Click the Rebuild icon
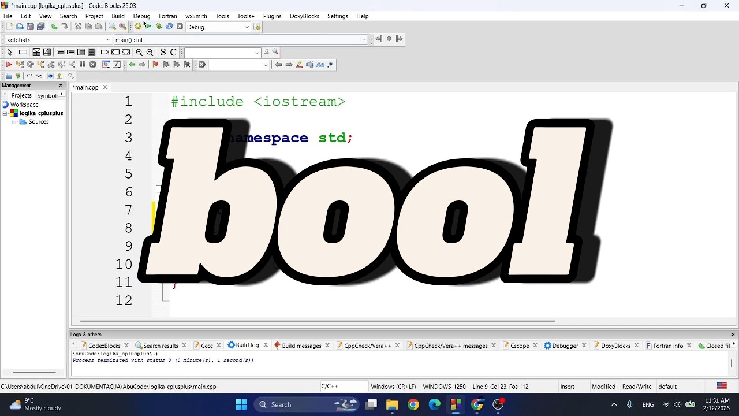This screenshot has height=416, width=739. pos(169,27)
